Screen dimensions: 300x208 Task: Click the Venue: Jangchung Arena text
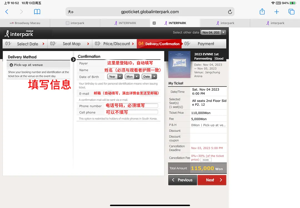(x=207, y=74)
